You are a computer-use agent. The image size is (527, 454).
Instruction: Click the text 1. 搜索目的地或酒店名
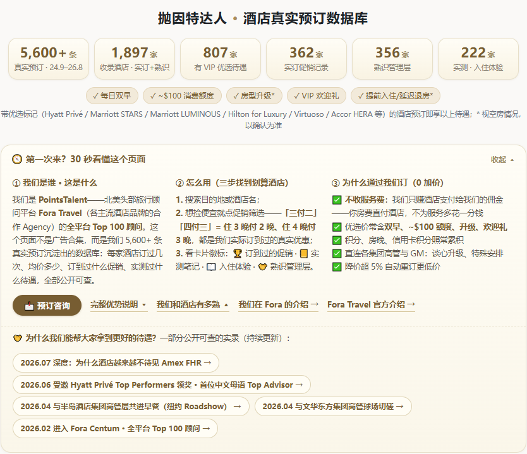click(x=218, y=200)
